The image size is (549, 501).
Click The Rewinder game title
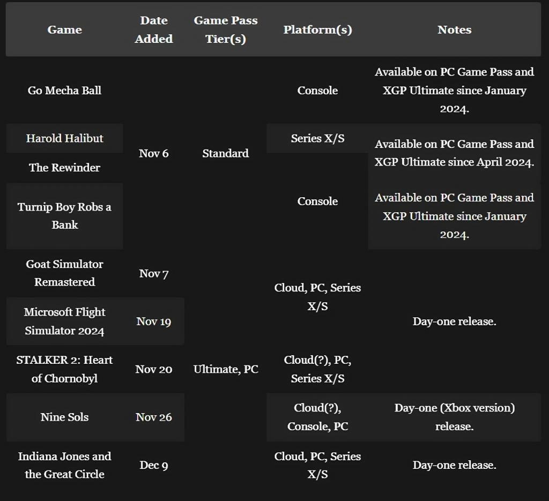coord(64,168)
